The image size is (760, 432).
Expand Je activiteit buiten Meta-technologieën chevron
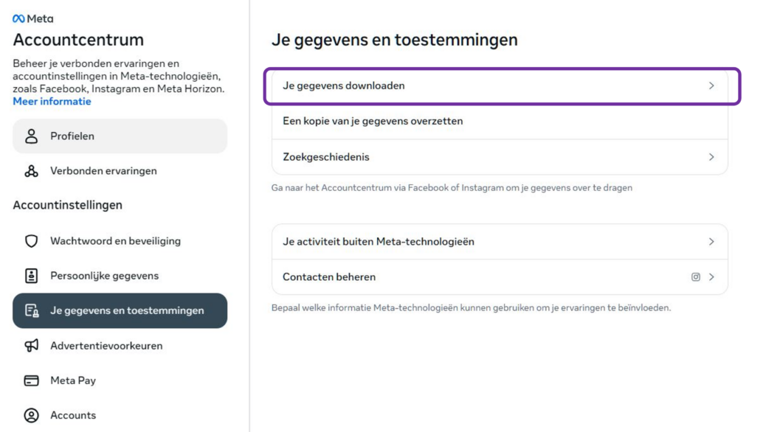711,241
